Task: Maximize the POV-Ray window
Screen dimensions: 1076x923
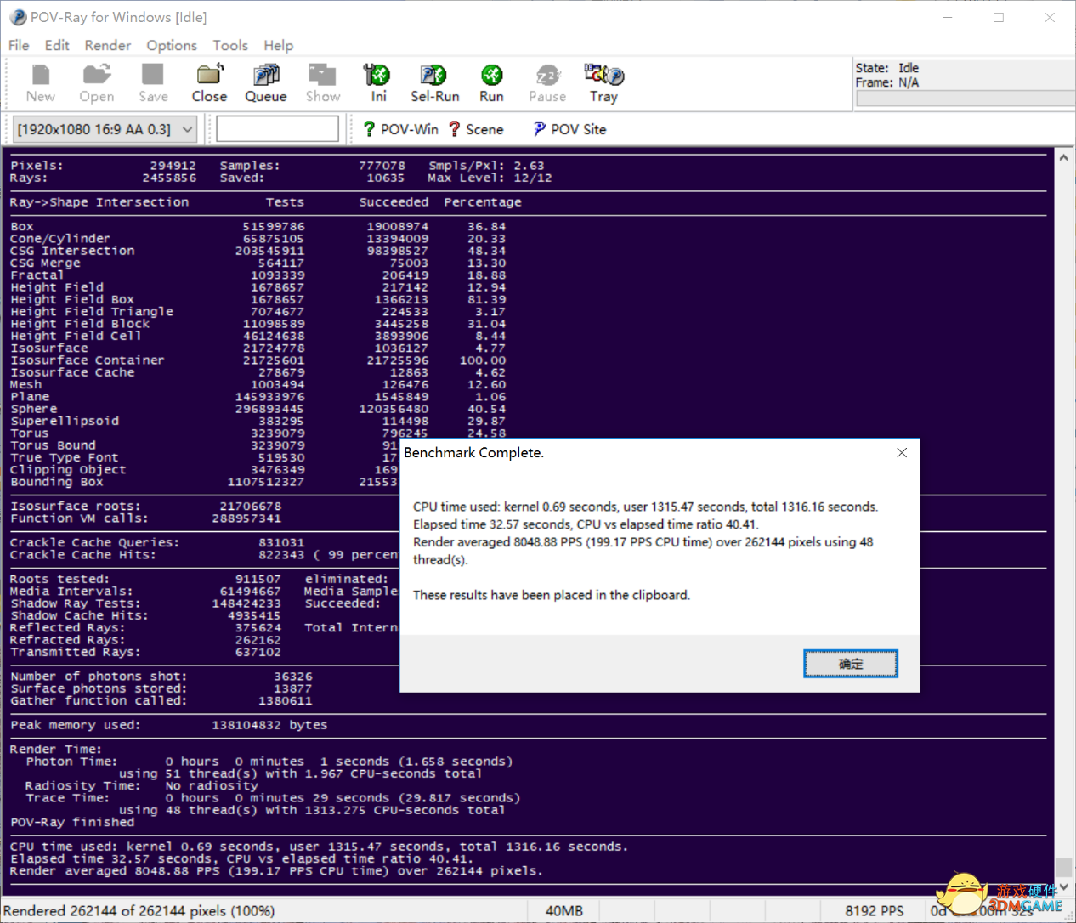Action: tap(999, 17)
